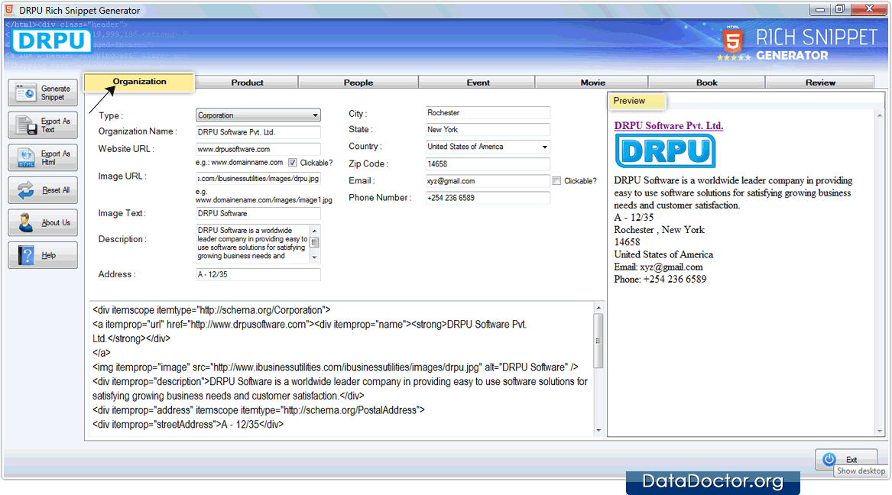Click the DRPU image in Preview
Screen dimensions: 892x495
click(x=665, y=150)
